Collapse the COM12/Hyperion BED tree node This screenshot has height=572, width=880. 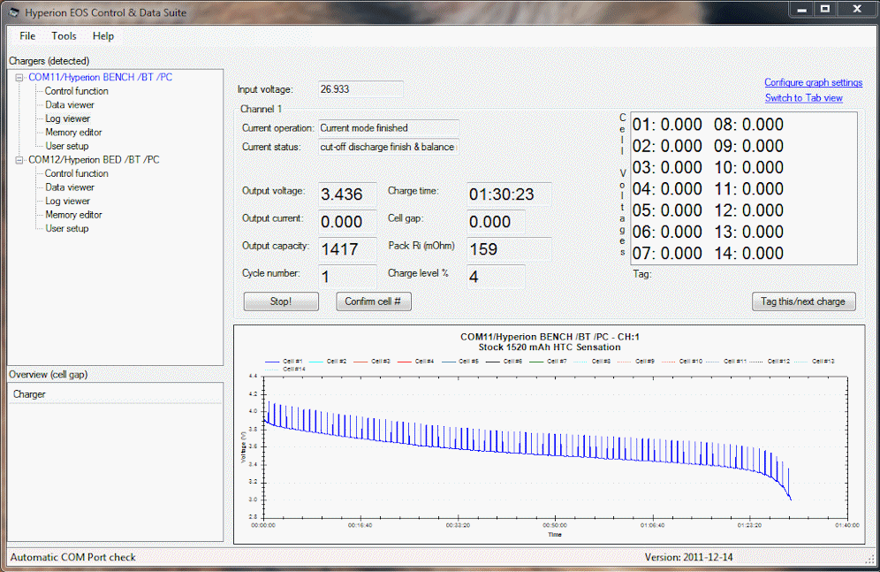(x=19, y=160)
